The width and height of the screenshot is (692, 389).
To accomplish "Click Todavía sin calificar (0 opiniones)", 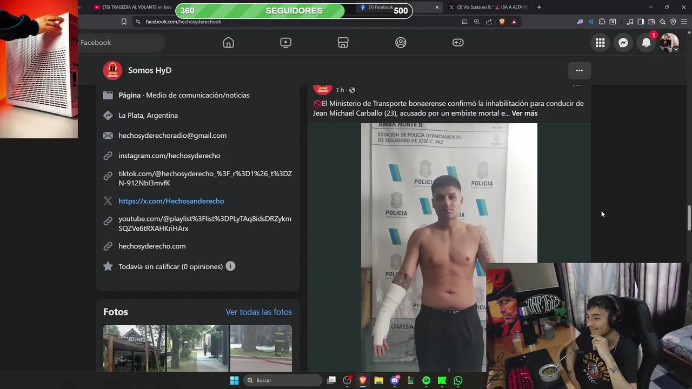I will [170, 266].
